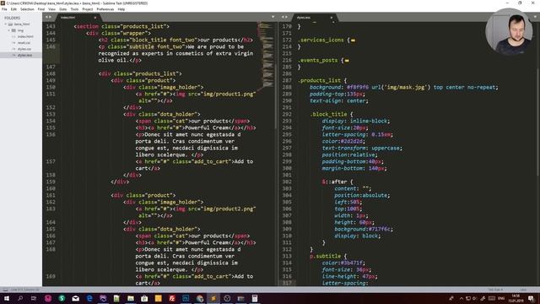Open the View menu

(x=51, y=9)
